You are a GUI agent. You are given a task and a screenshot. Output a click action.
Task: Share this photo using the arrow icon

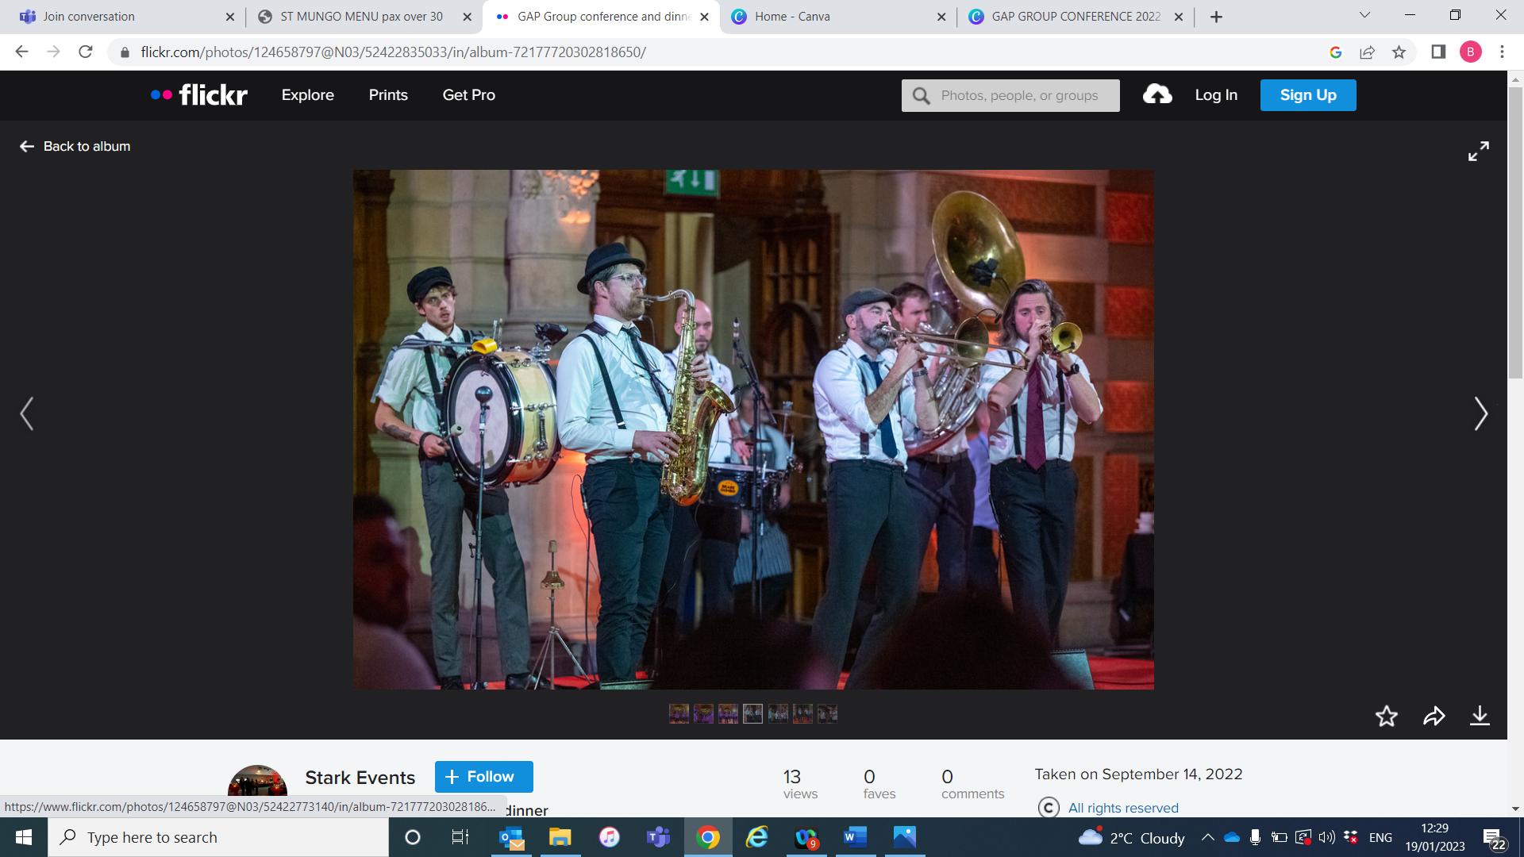[x=1434, y=717]
